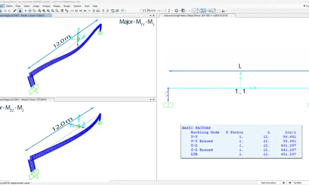Click the next mode right arrow button
The height and width of the screenshot is (185, 309).
(x=290, y=183)
